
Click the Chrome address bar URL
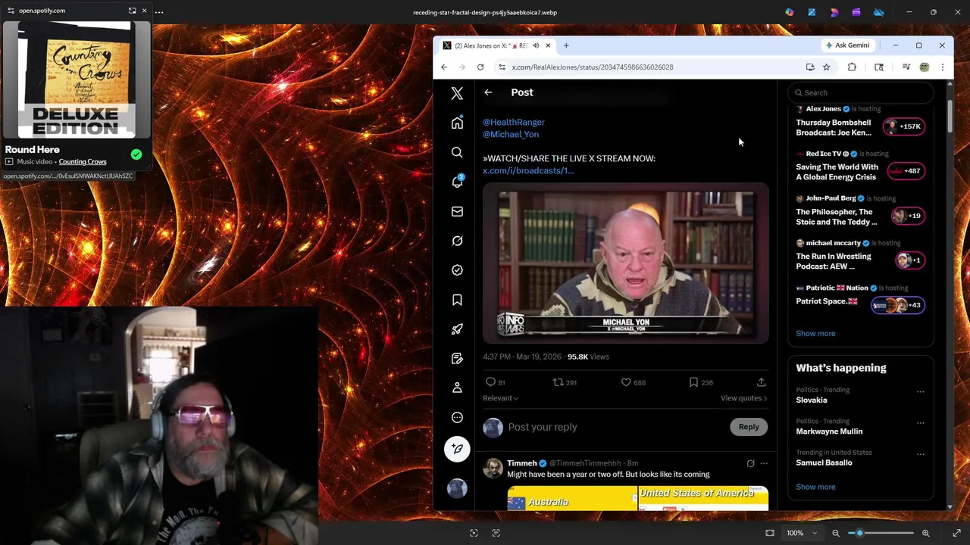[593, 67]
